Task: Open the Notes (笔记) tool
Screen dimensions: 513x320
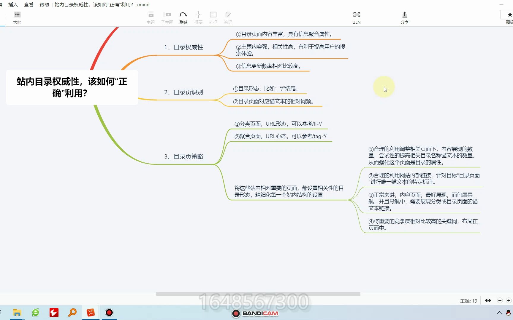Action: tap(228, 17)
